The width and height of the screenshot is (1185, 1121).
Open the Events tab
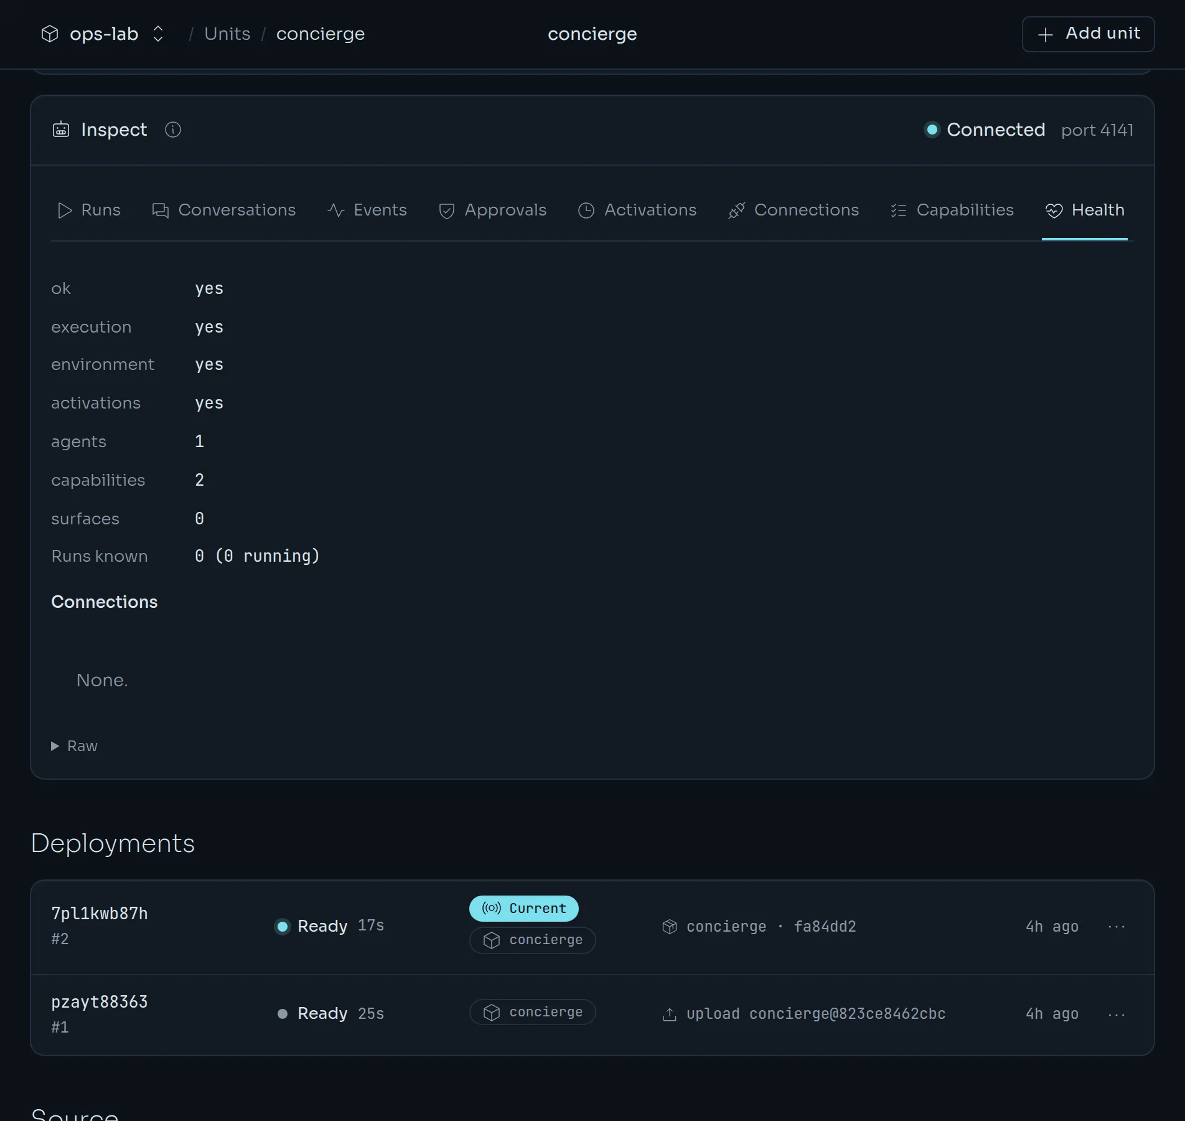[367, 210]
